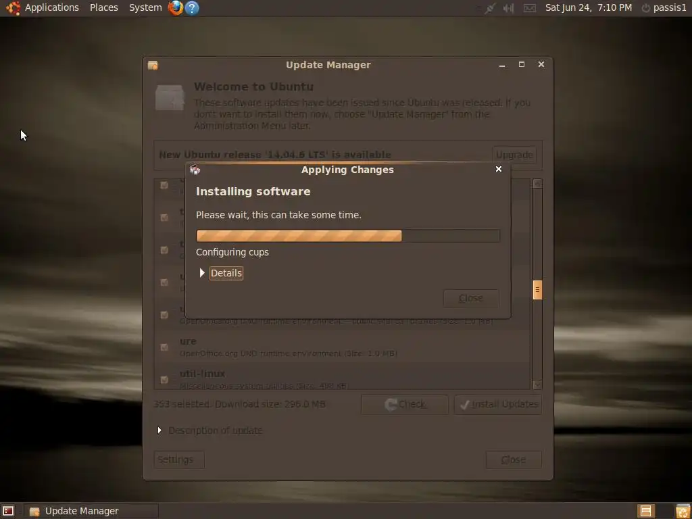Click the workspace switcher in bottom panel
The height and width of the screenshot is (519, 692).
click(645, 511)
